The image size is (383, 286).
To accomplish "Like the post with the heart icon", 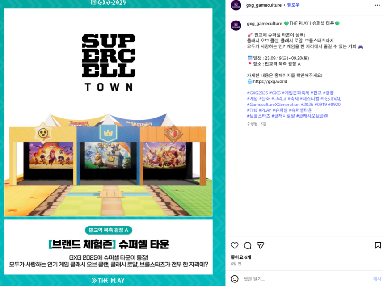I will (235, 245).
